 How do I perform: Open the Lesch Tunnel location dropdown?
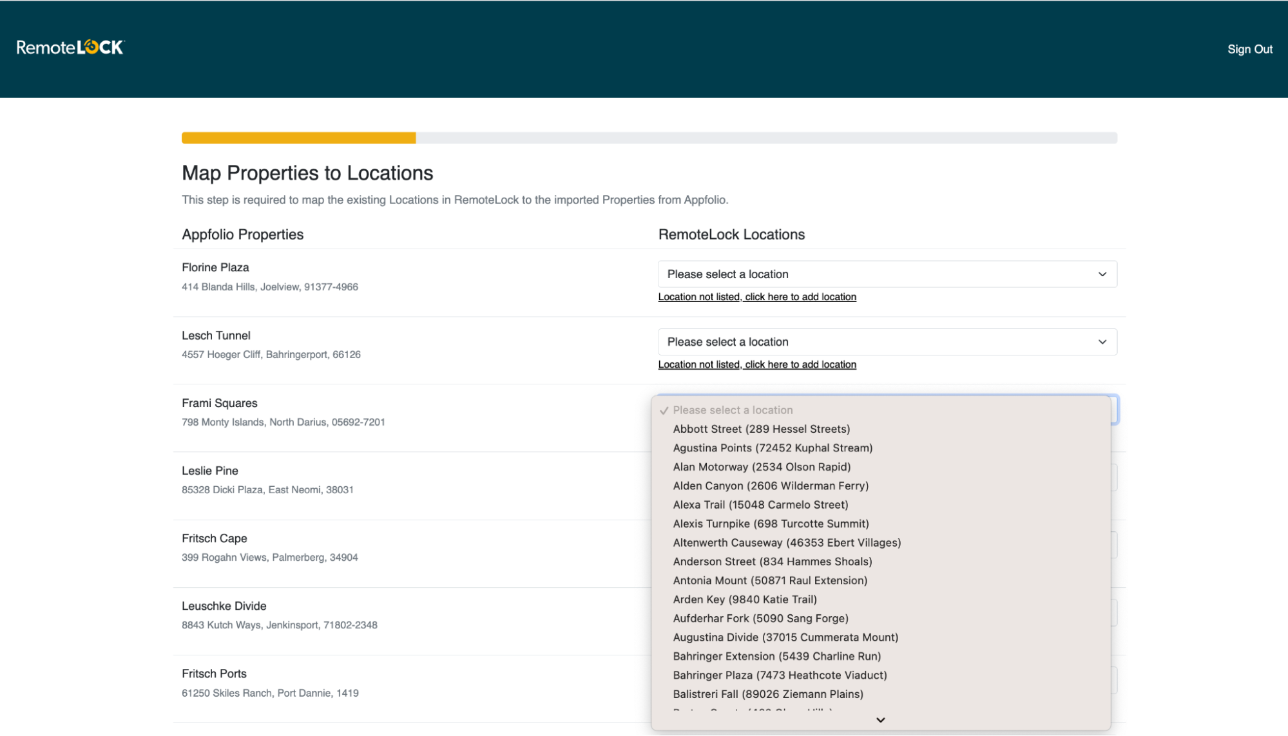(x=887, y=342)
